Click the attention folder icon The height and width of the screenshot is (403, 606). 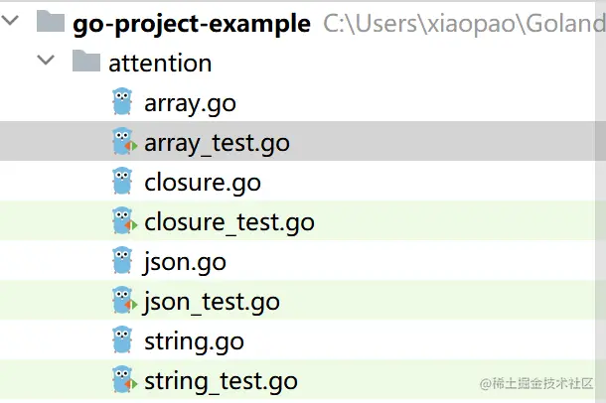[x=85, y=62]
